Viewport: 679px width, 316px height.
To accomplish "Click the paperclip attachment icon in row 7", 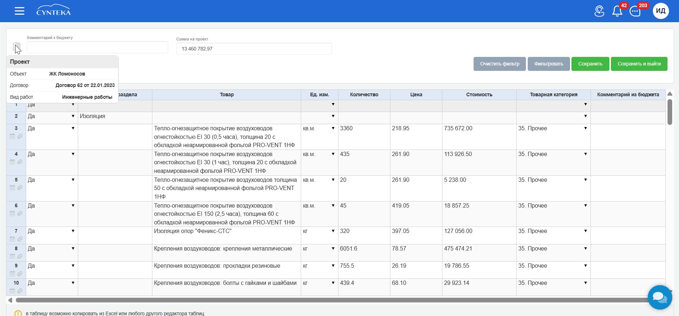I will click(x=20, y=239).
